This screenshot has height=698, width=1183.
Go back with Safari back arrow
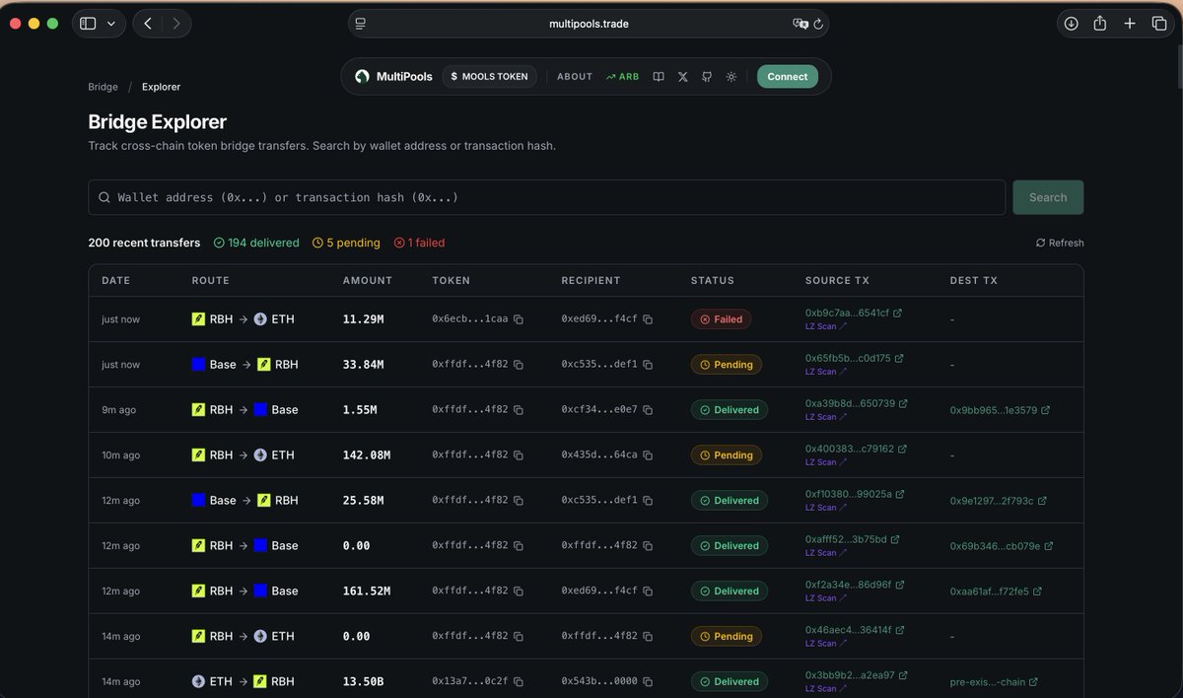pos(148,24)
